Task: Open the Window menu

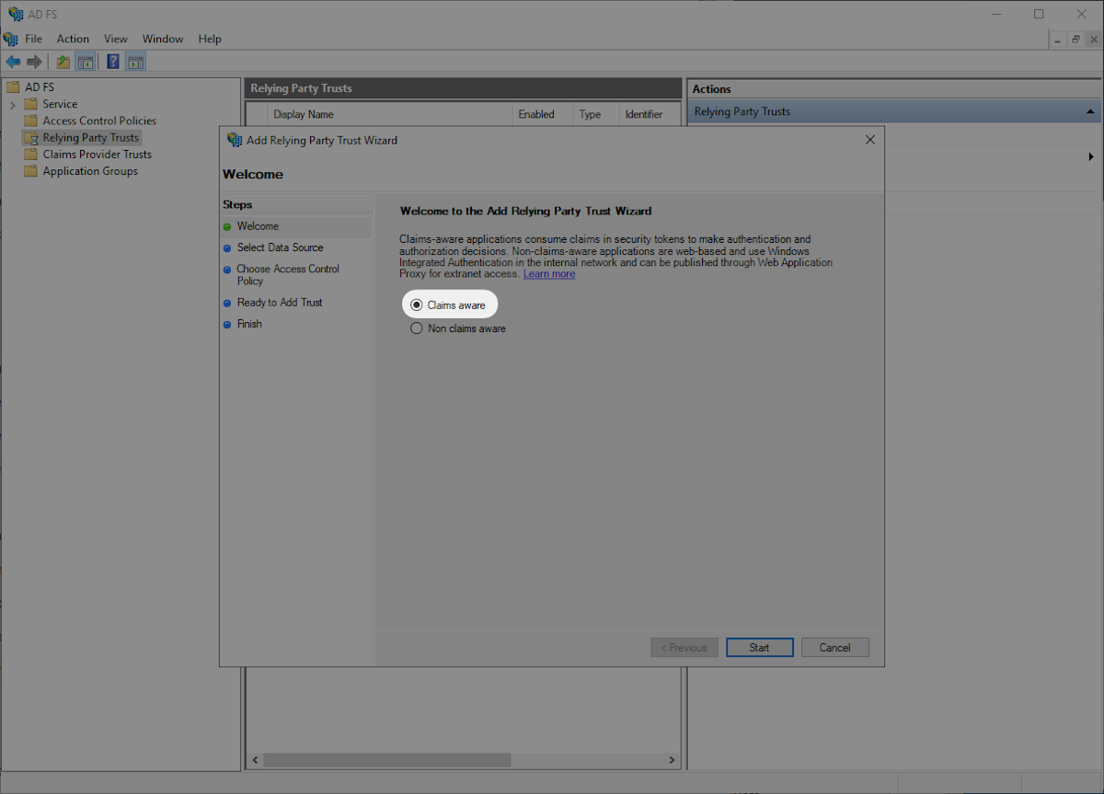Action: pos(163,39)
